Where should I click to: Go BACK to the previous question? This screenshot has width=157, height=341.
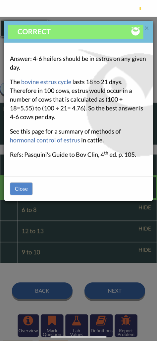pos(42,291)
